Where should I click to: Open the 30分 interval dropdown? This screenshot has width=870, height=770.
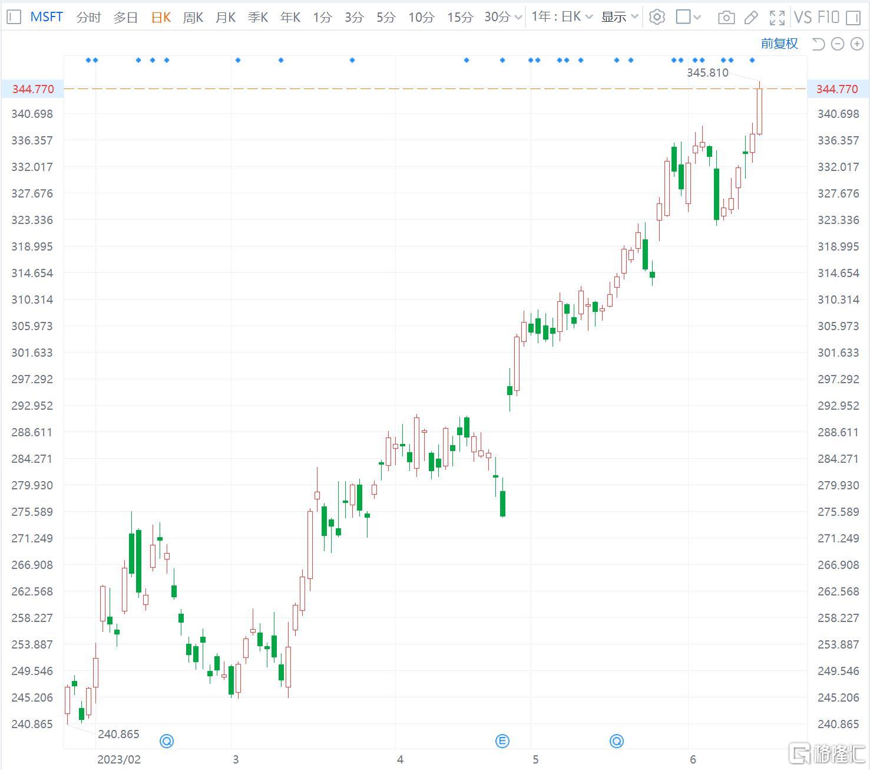503,18
